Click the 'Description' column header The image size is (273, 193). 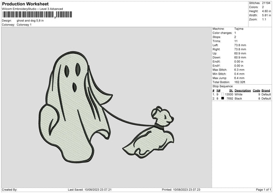click(243, 91)
